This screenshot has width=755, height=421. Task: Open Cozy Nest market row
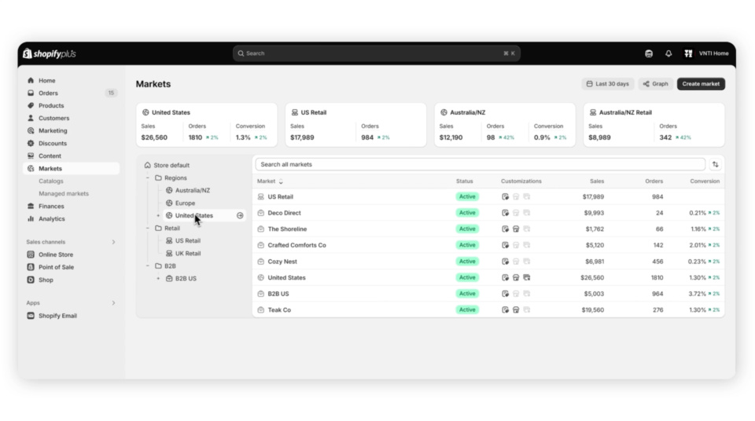[488, 262]
